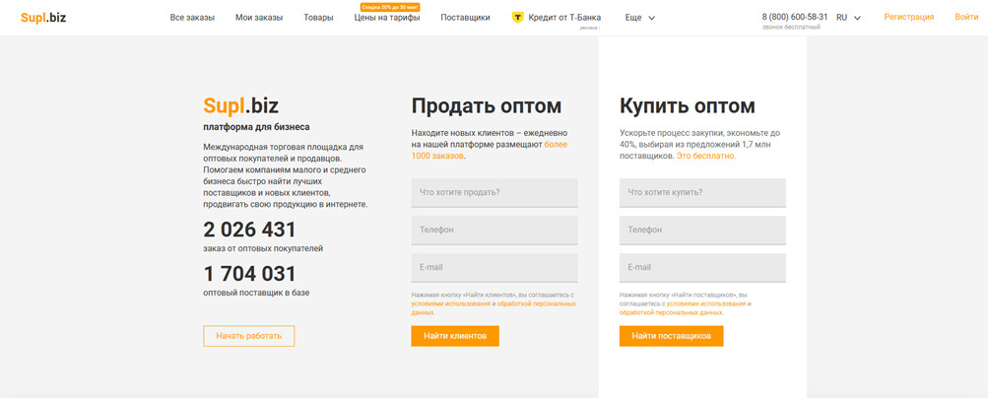Open Кредит от Т-Банка link
Screen dimensions: 988x398
point(564,18)
